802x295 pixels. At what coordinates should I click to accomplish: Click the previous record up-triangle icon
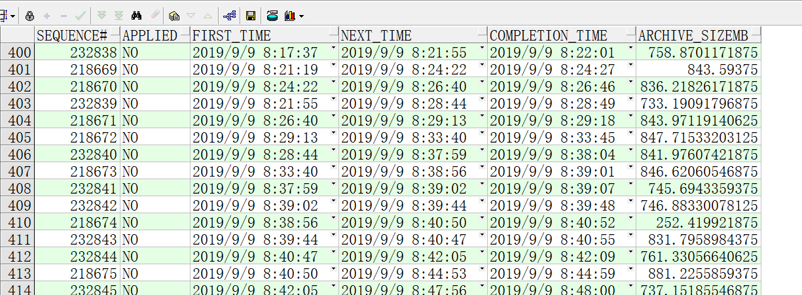click(x=208, y=15)
